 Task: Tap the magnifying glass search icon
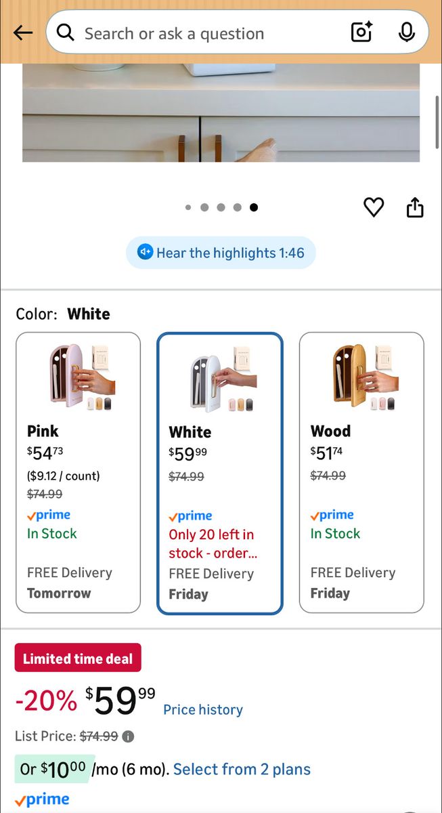coord(66,33)
